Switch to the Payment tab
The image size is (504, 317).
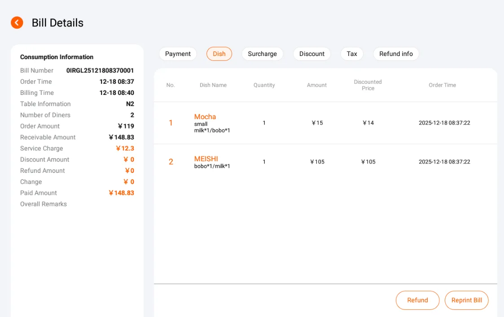pyautogui.click(x=178, y=54)
